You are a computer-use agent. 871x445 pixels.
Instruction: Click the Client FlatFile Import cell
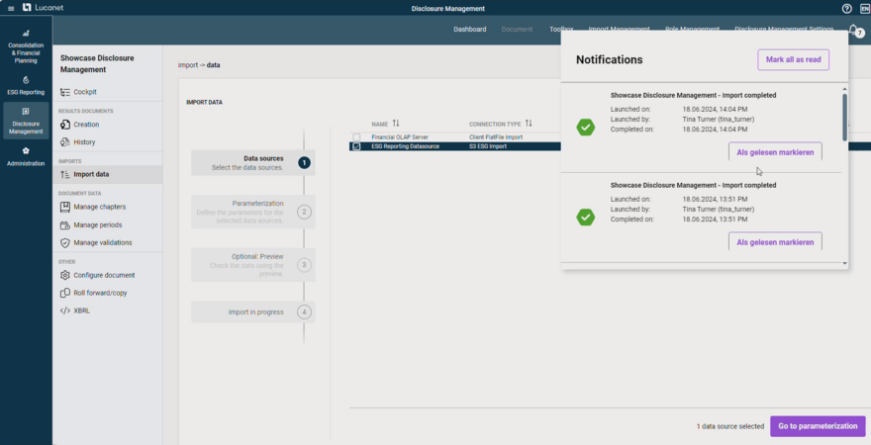(x=496, y=137)
